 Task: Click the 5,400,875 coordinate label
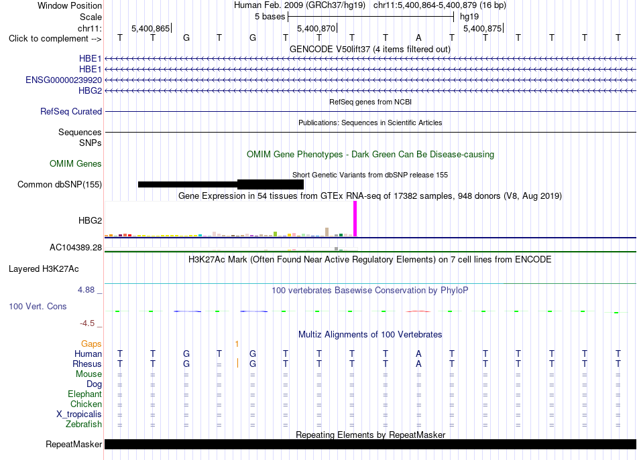click(483, 28)
